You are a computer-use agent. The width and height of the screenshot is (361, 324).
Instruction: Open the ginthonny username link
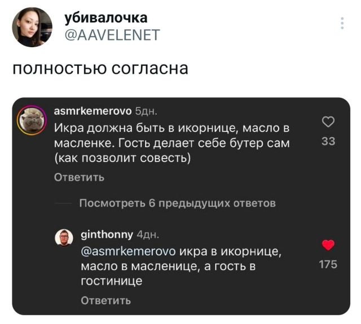[108, 234]
